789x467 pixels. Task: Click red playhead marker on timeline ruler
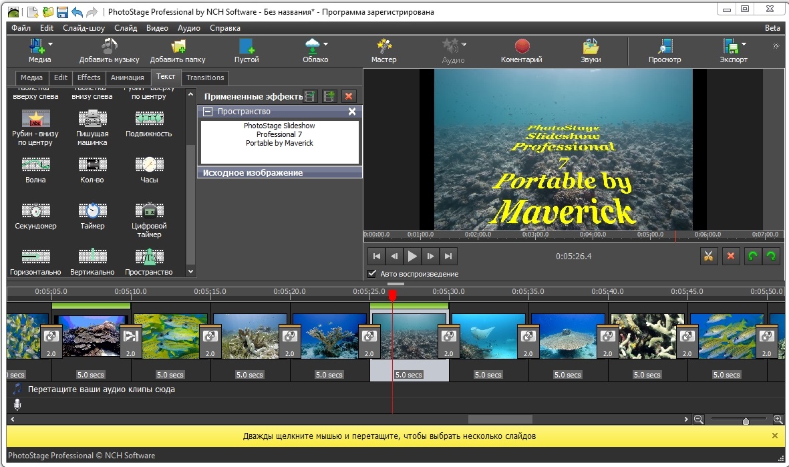(x=392, y=295)
